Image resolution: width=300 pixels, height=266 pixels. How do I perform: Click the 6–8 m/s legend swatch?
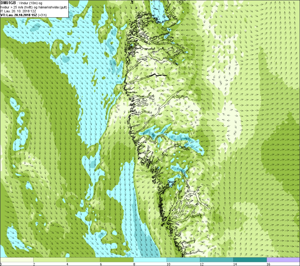click(x=117, y=260)
